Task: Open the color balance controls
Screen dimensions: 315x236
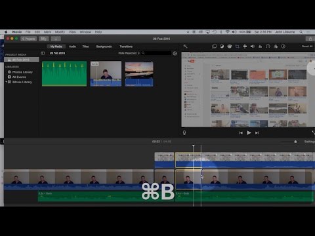Action: 222,47
